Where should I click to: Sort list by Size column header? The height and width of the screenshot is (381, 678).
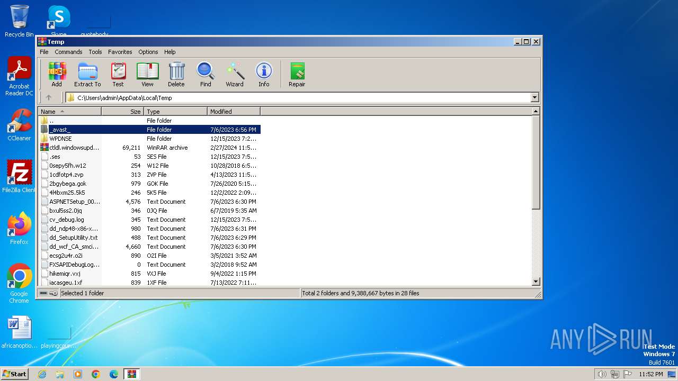coord(122,112)
